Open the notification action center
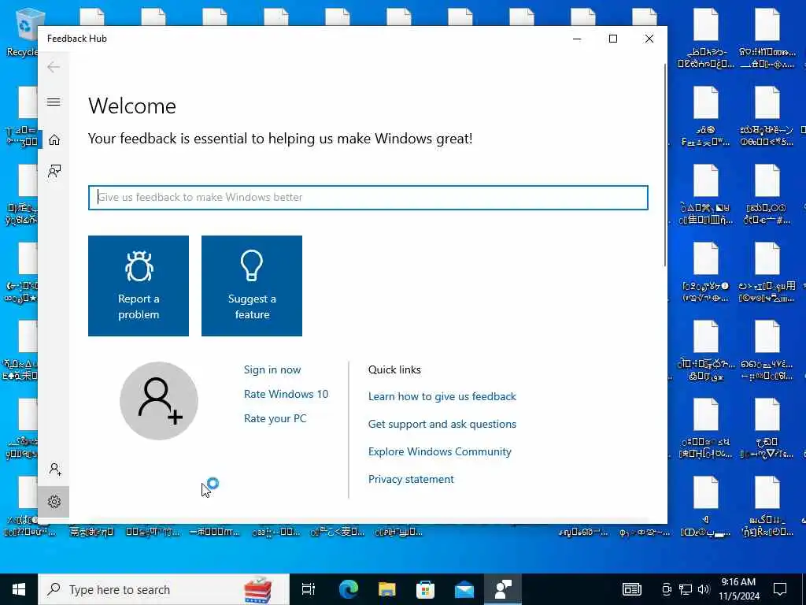This screenshot has width=806, height=605. [x=780, y=589]
